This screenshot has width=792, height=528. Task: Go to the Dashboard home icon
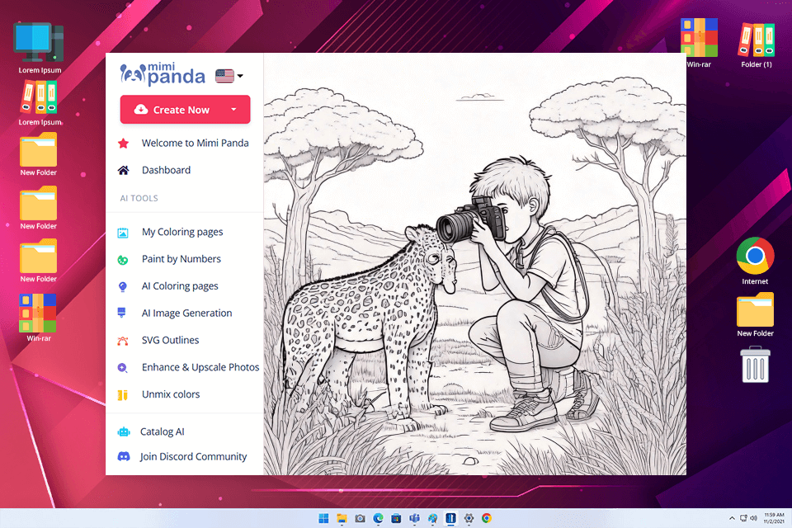123,170
